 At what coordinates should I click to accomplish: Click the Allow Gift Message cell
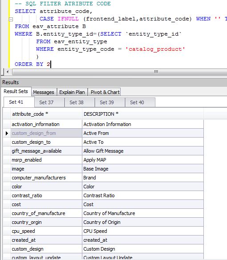point(143,151)
